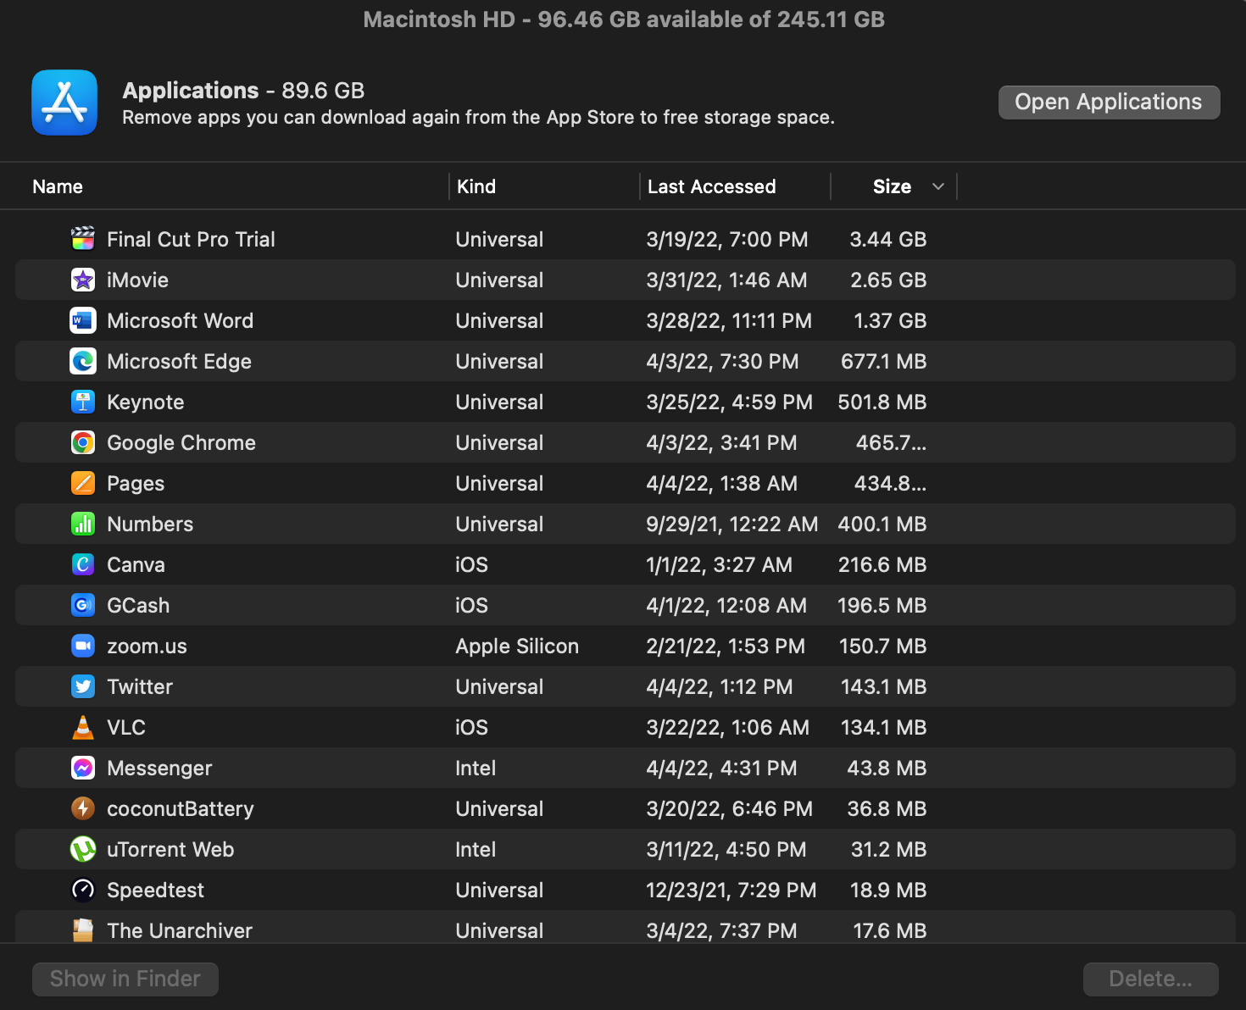Image resolution: width=1246 pixels, height=1010 pixels.
Task: Click the '2.65 GB' size value
Action: click(x=888, y=280)
